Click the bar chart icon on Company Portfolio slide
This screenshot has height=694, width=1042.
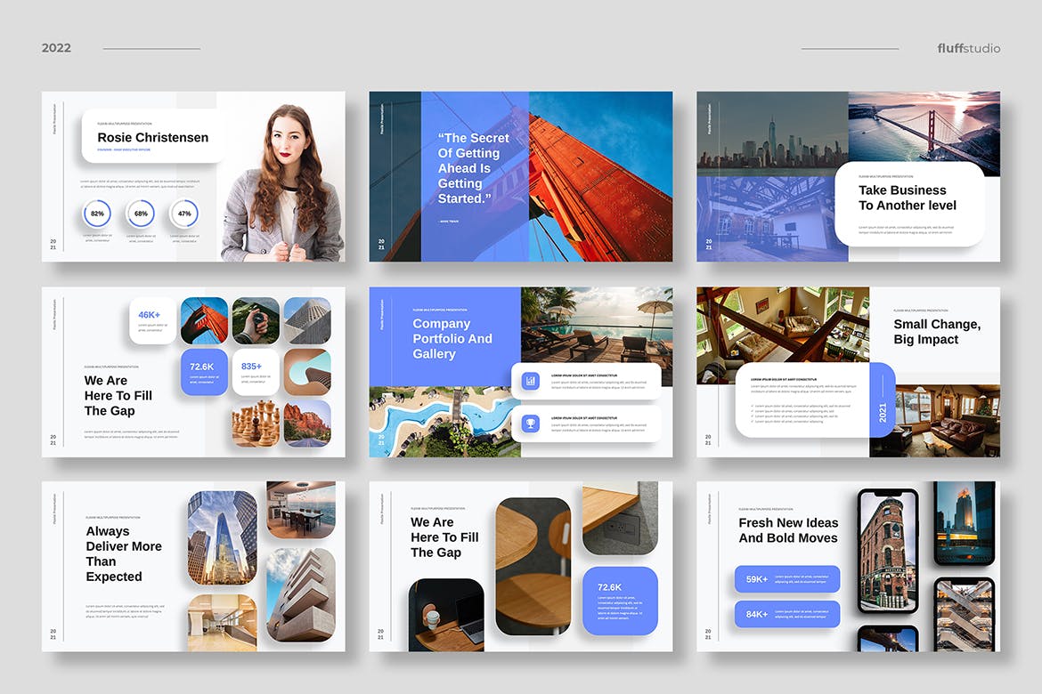click(x=531, y=381)
